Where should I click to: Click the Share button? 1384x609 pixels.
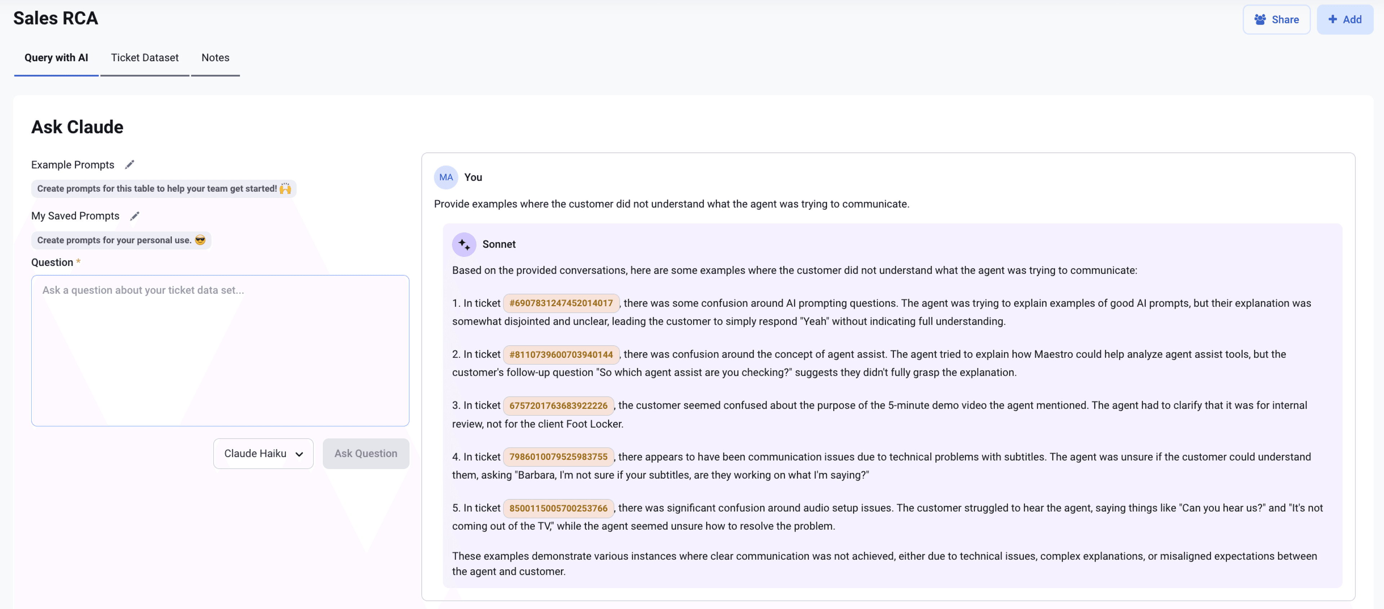(x=1277, y=19)
